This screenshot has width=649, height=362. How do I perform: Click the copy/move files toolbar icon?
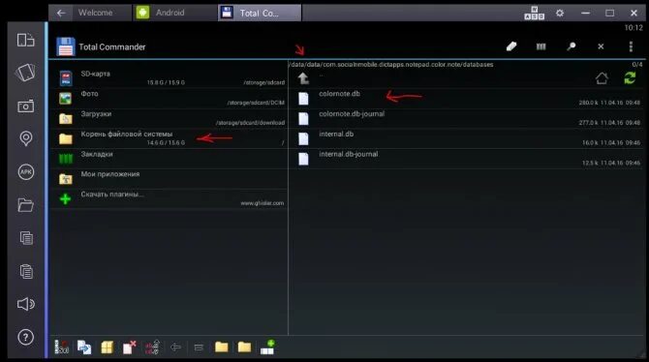click(x=84, y=347)
